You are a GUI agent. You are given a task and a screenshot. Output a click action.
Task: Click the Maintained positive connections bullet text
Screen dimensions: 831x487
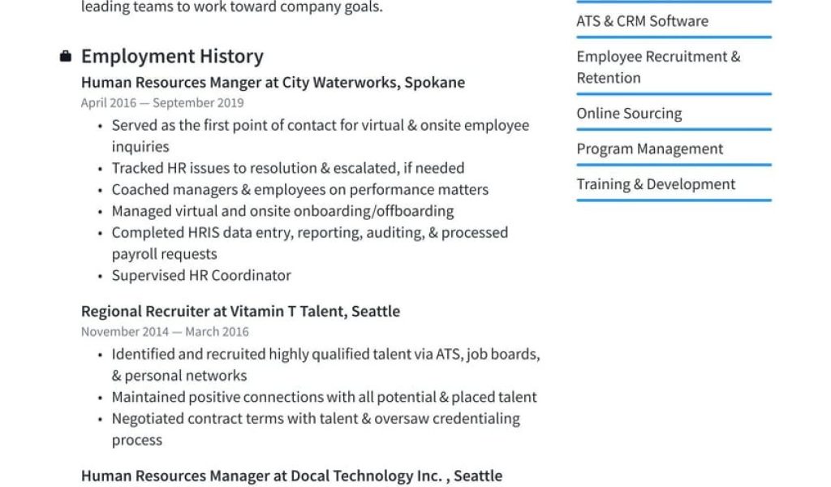point(324,397)
